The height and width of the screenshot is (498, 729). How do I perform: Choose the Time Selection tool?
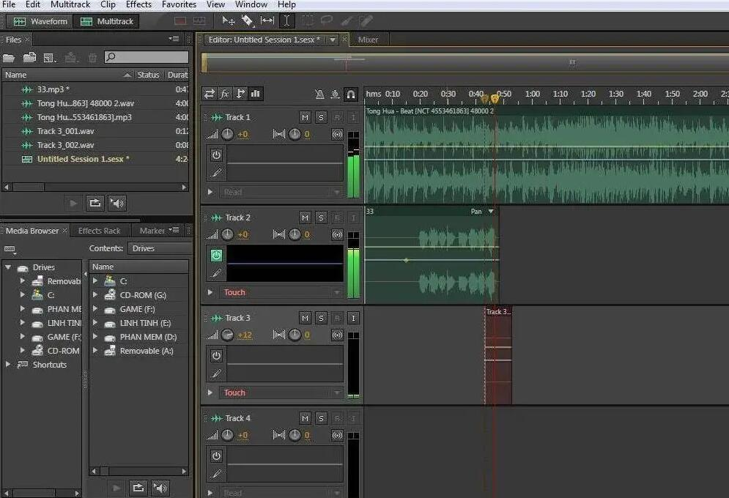286,21
